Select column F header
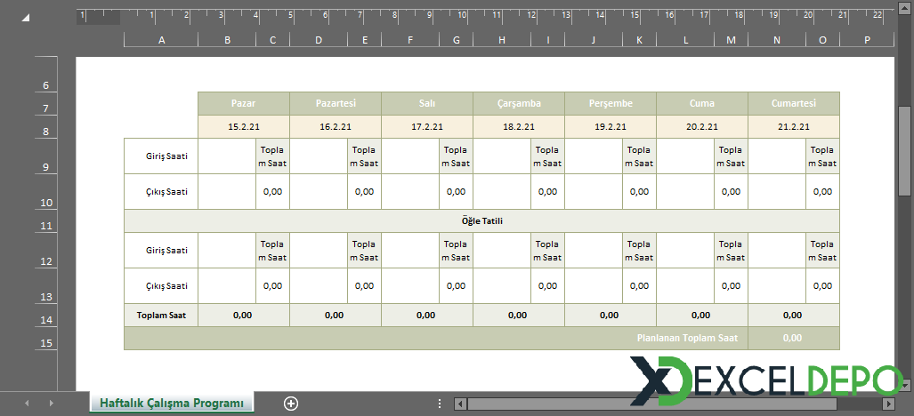This screenshot has width=914, height=416. [x=410, y=40]
